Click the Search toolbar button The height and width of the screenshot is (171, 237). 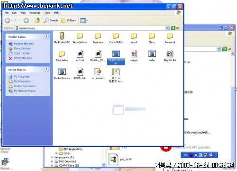[x=51, y=20]
